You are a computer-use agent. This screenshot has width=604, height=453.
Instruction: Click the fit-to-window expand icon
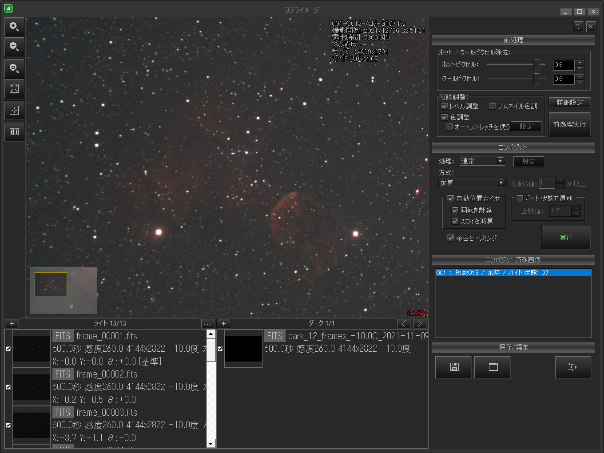pos(14,88)
